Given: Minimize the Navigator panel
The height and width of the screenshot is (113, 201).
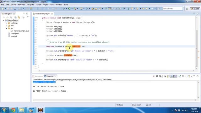Looking at the screenshot, I should click(x=24, y=13).
